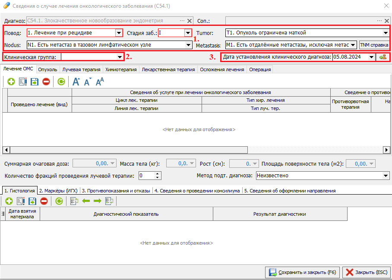Switch to the Химиотерапия tab

121,69
